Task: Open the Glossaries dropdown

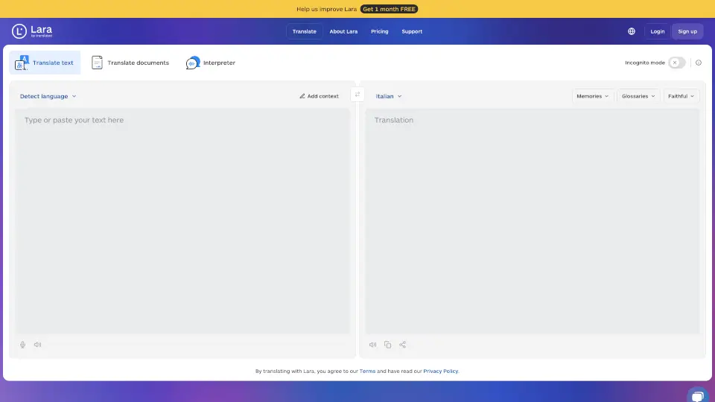Action: coord(638,96)
